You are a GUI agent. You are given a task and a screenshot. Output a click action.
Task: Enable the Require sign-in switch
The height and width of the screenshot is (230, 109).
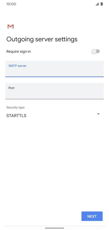click(95, 51)
